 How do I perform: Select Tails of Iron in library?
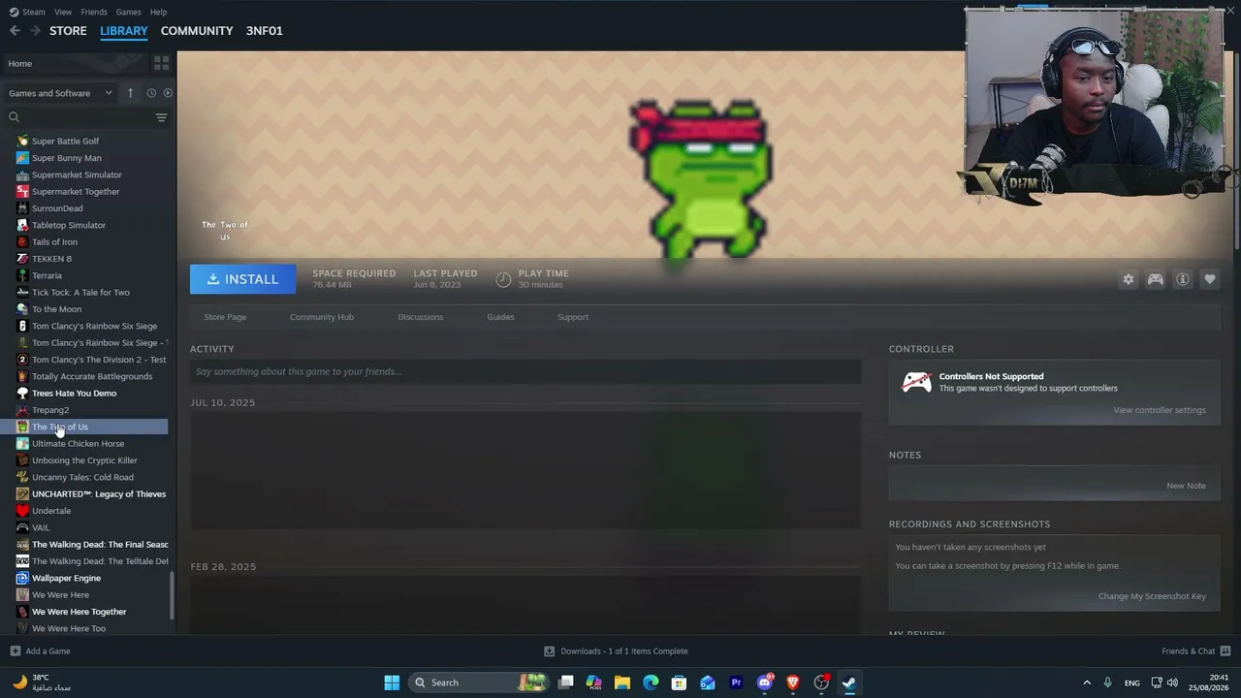[x=54, y=242]
